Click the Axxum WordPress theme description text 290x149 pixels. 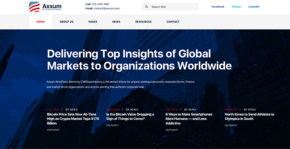[x=120, y=84]
